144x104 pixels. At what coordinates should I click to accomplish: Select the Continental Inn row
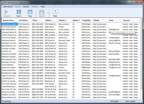[x=71, y=78]
